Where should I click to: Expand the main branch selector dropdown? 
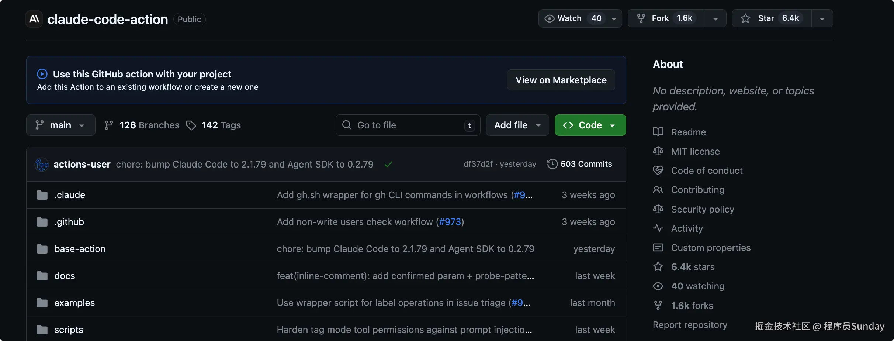pos(60,125)
